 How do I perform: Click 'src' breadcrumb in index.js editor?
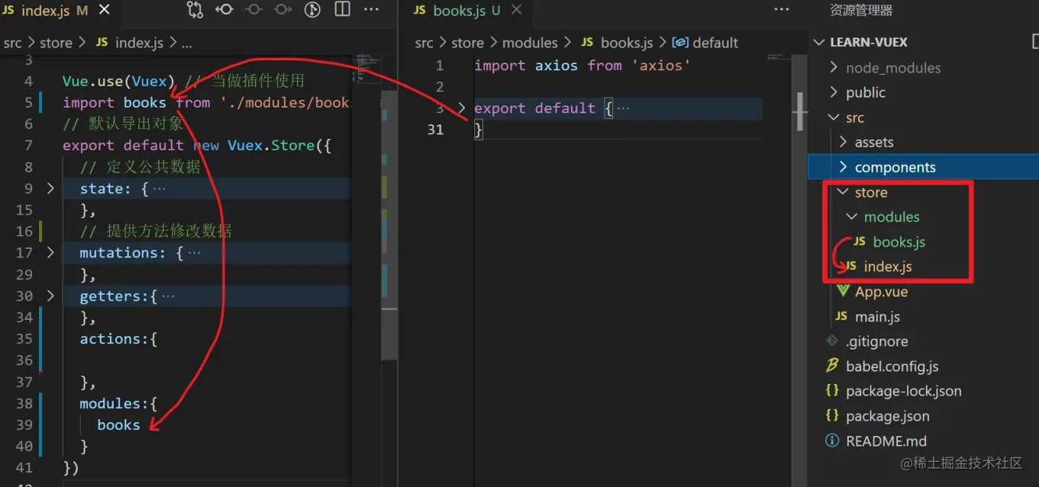click(x=12, y=43)
